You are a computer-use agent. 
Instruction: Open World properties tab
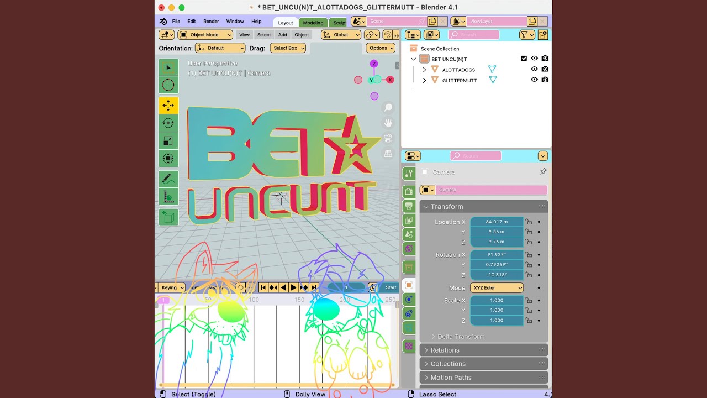pos(409,249)
